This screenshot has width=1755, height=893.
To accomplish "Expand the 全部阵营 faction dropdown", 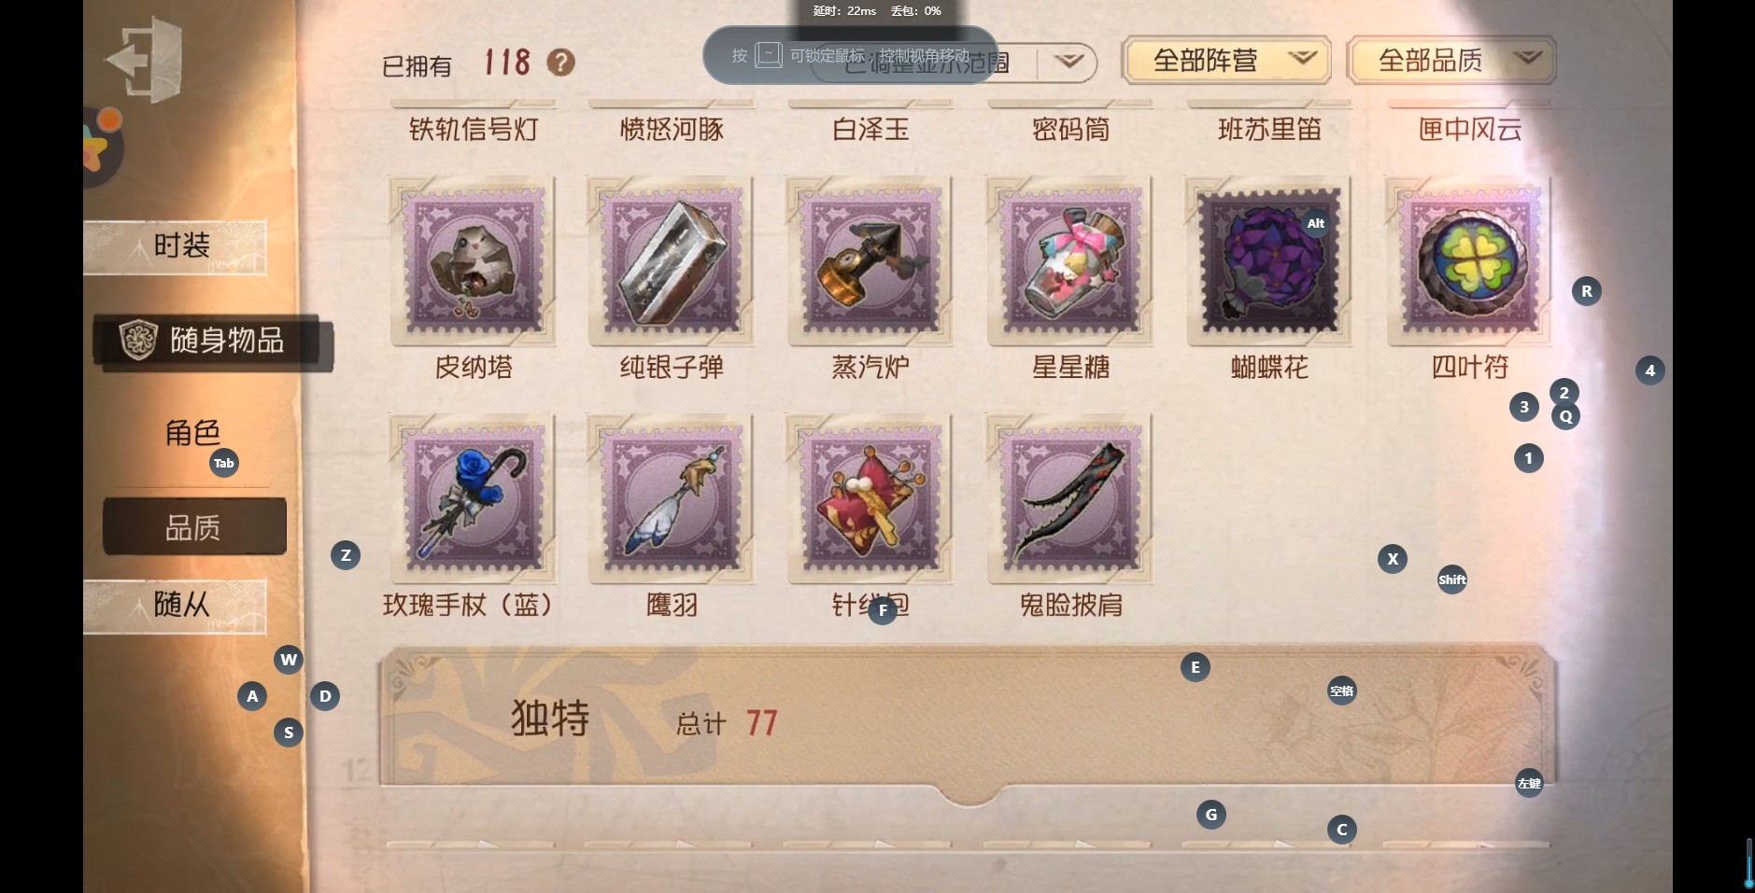I will coord(1226,61).
